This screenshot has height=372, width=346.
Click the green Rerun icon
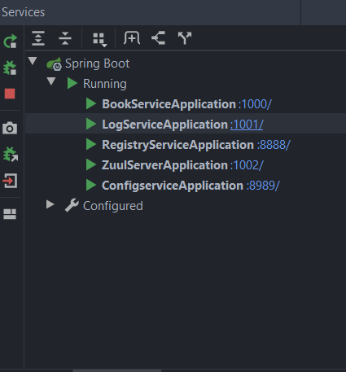pyautogui.click(x=11, y=42)
